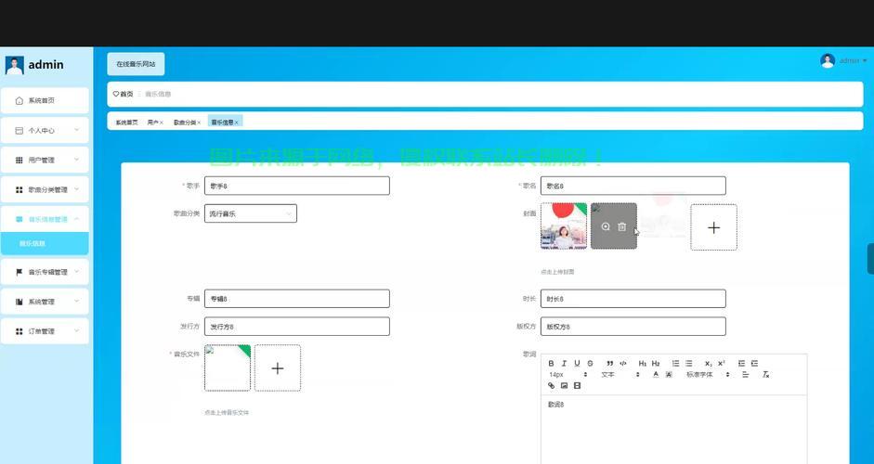Insert a hyperlink in the lyrics editor
The width and height of the screenshot is (874, 464).
click(552, 385)
